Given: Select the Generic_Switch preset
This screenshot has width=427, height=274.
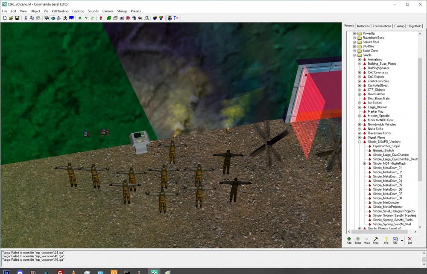Looking at the screenshot, I should coord(383,150).
